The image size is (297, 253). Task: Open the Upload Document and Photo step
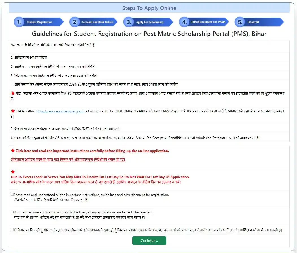[208, 22]
